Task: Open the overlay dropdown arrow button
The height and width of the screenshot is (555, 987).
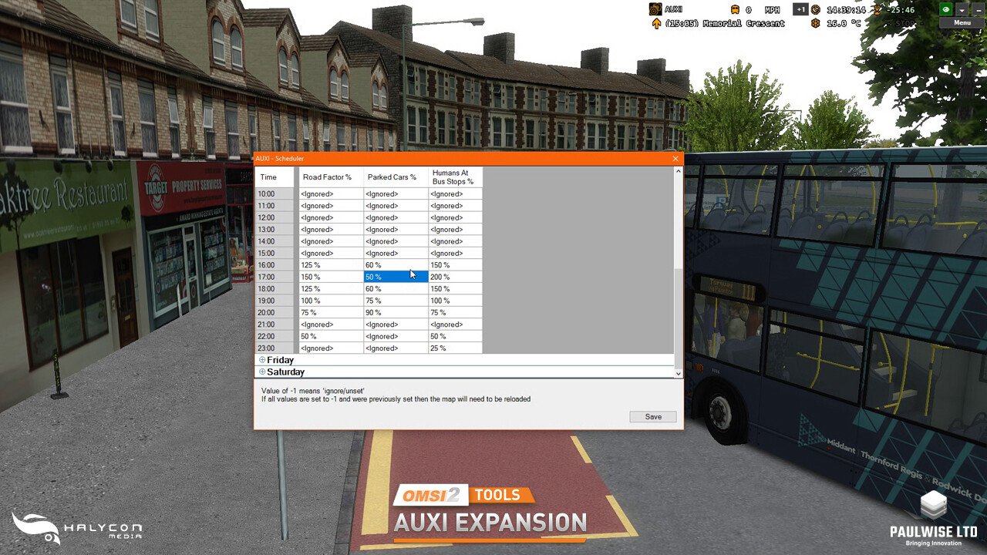Action: 962,9
